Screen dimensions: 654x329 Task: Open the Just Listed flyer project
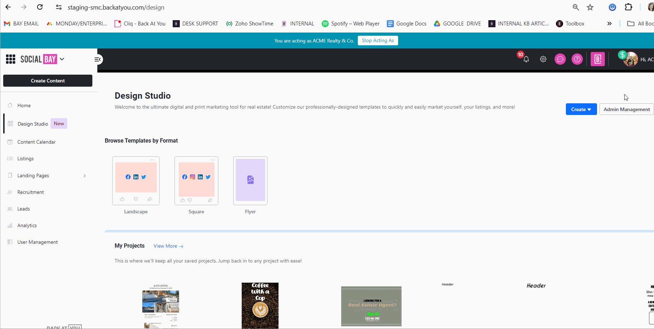(161, 306)
